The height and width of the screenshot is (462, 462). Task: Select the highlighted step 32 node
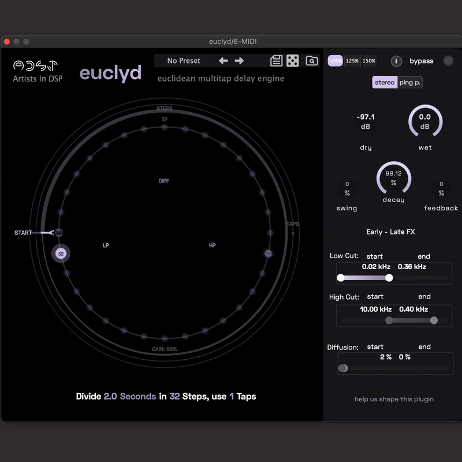click(x=61, y=254)
